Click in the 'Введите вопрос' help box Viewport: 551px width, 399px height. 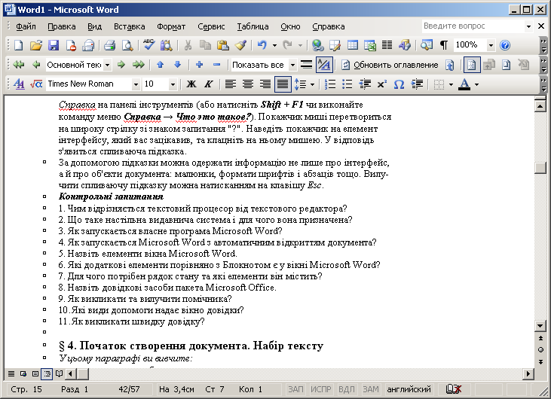click(x=473, y=26)
